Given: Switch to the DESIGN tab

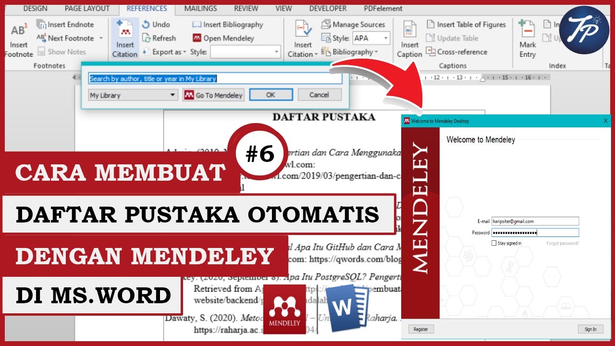Looking at the screenshot, I should click(35, 8).
